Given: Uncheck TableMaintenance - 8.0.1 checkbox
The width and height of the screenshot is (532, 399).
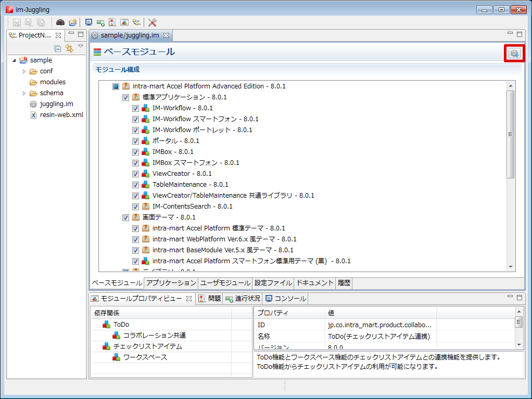Looking at the screenshot, I should click(x=135, y=185).
